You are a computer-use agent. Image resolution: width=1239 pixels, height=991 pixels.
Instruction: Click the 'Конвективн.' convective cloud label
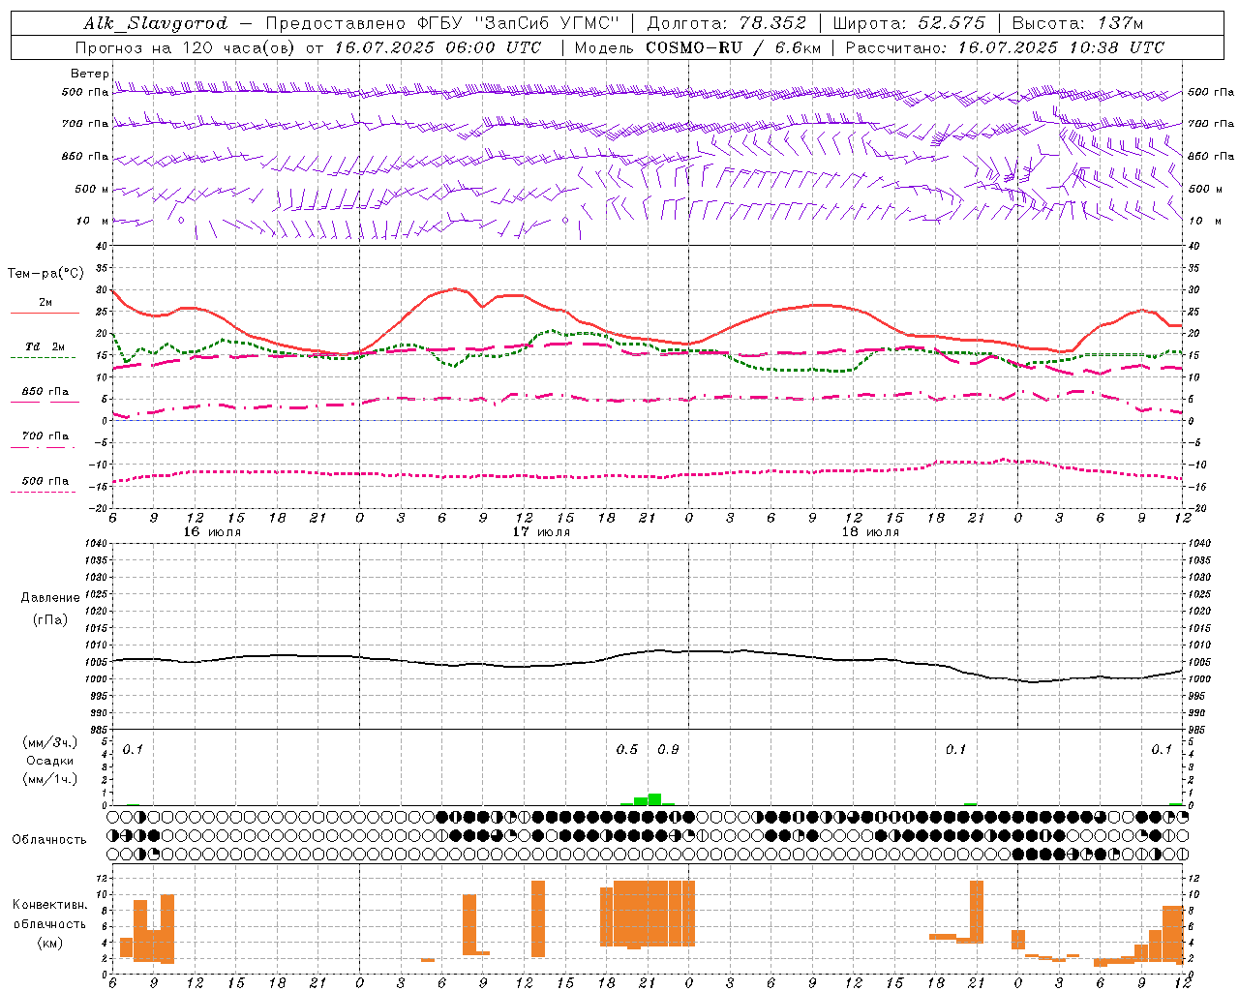click(x=49, y=905)
